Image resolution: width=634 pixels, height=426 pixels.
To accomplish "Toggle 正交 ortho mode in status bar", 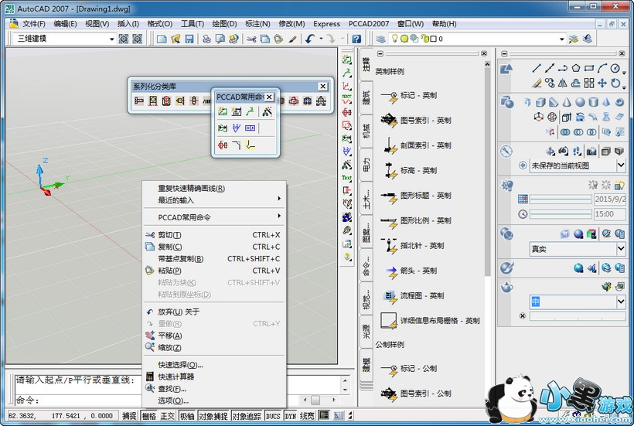I will click(x=167, y=416).
